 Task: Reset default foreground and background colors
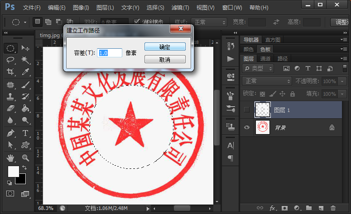pyautogui.click(x=9, y=183)
